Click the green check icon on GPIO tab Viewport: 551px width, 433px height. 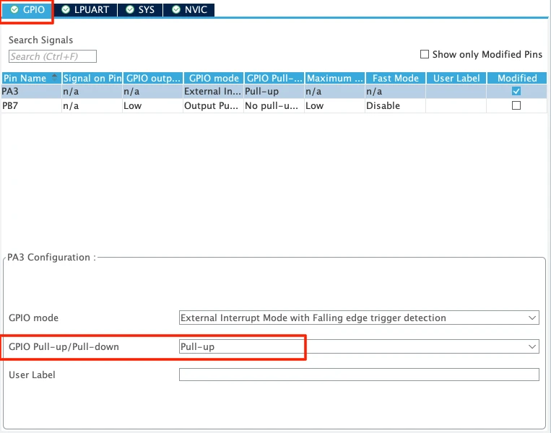pos(14,9)
